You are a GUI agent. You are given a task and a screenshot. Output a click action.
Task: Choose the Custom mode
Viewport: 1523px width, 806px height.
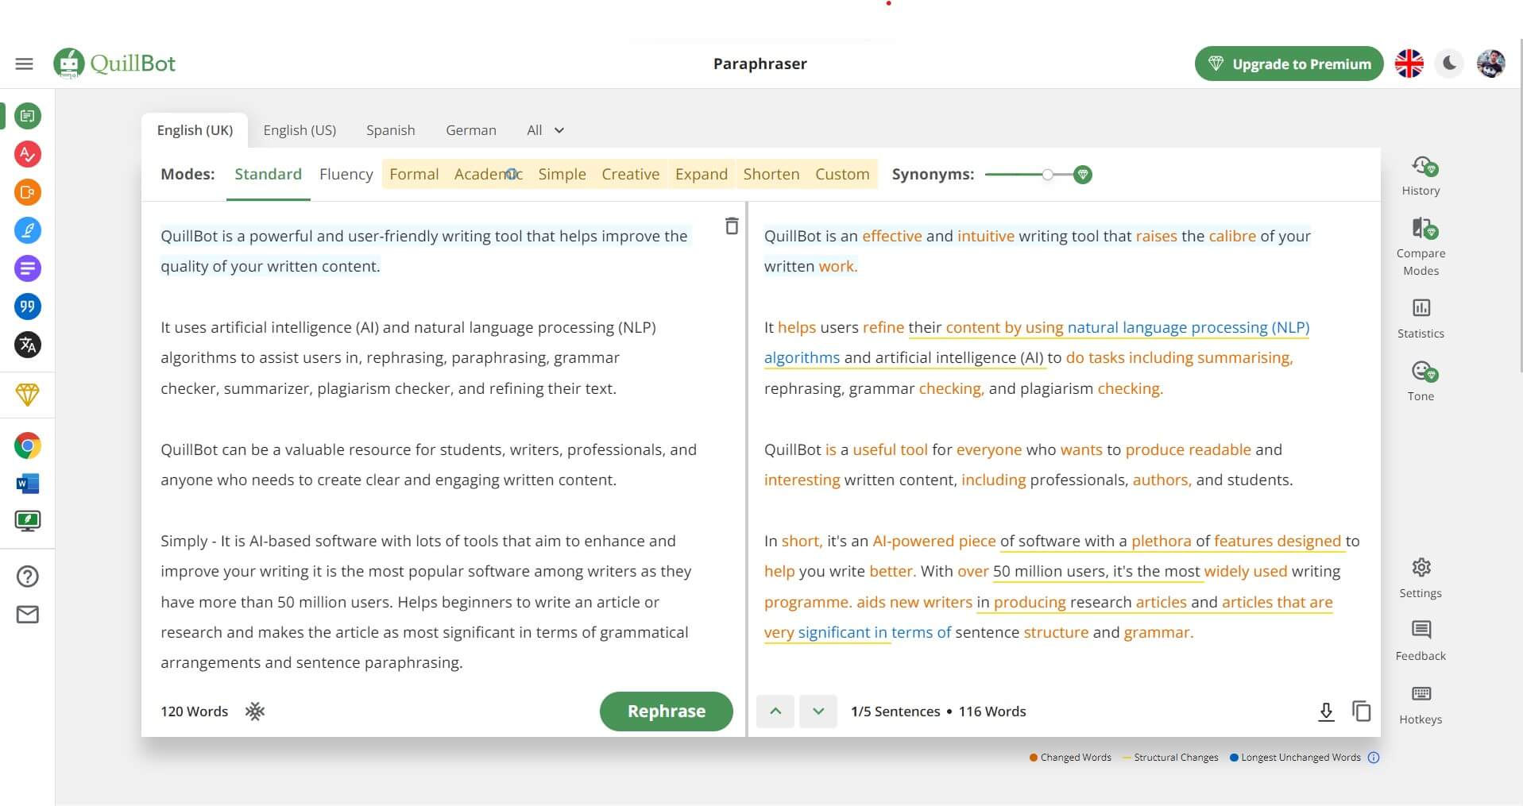842,174
